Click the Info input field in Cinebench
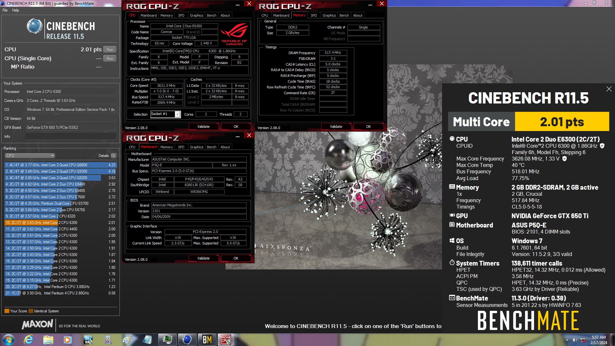Screen dimensions: 615x346 (x=70, y=136)
